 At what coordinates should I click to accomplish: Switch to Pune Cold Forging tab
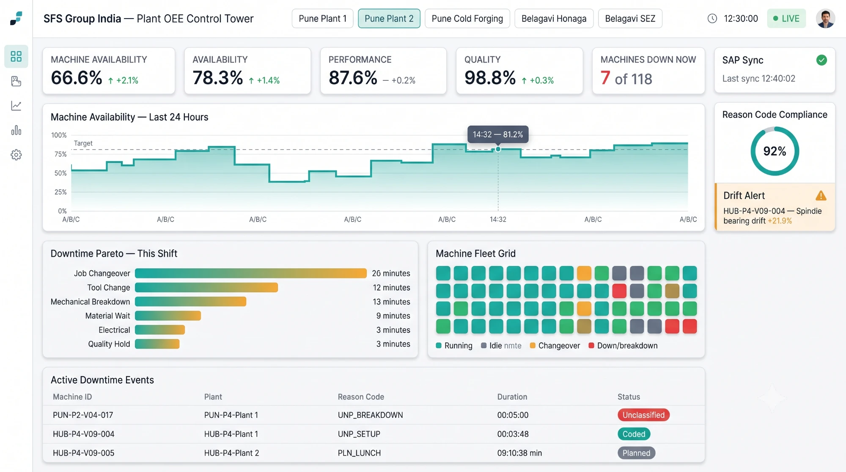(467, 19)
